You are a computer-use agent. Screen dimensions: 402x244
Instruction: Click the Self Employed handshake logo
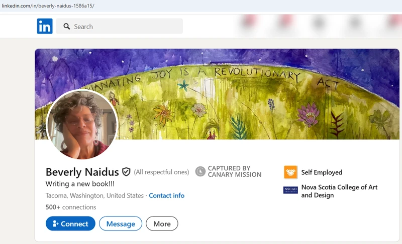tap(290, 172)
